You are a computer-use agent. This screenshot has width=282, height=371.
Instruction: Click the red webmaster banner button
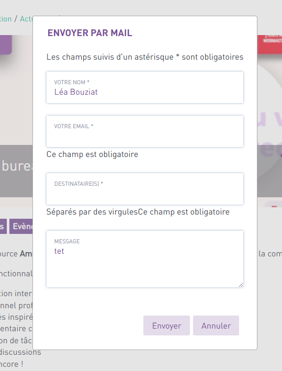[269, 44]
